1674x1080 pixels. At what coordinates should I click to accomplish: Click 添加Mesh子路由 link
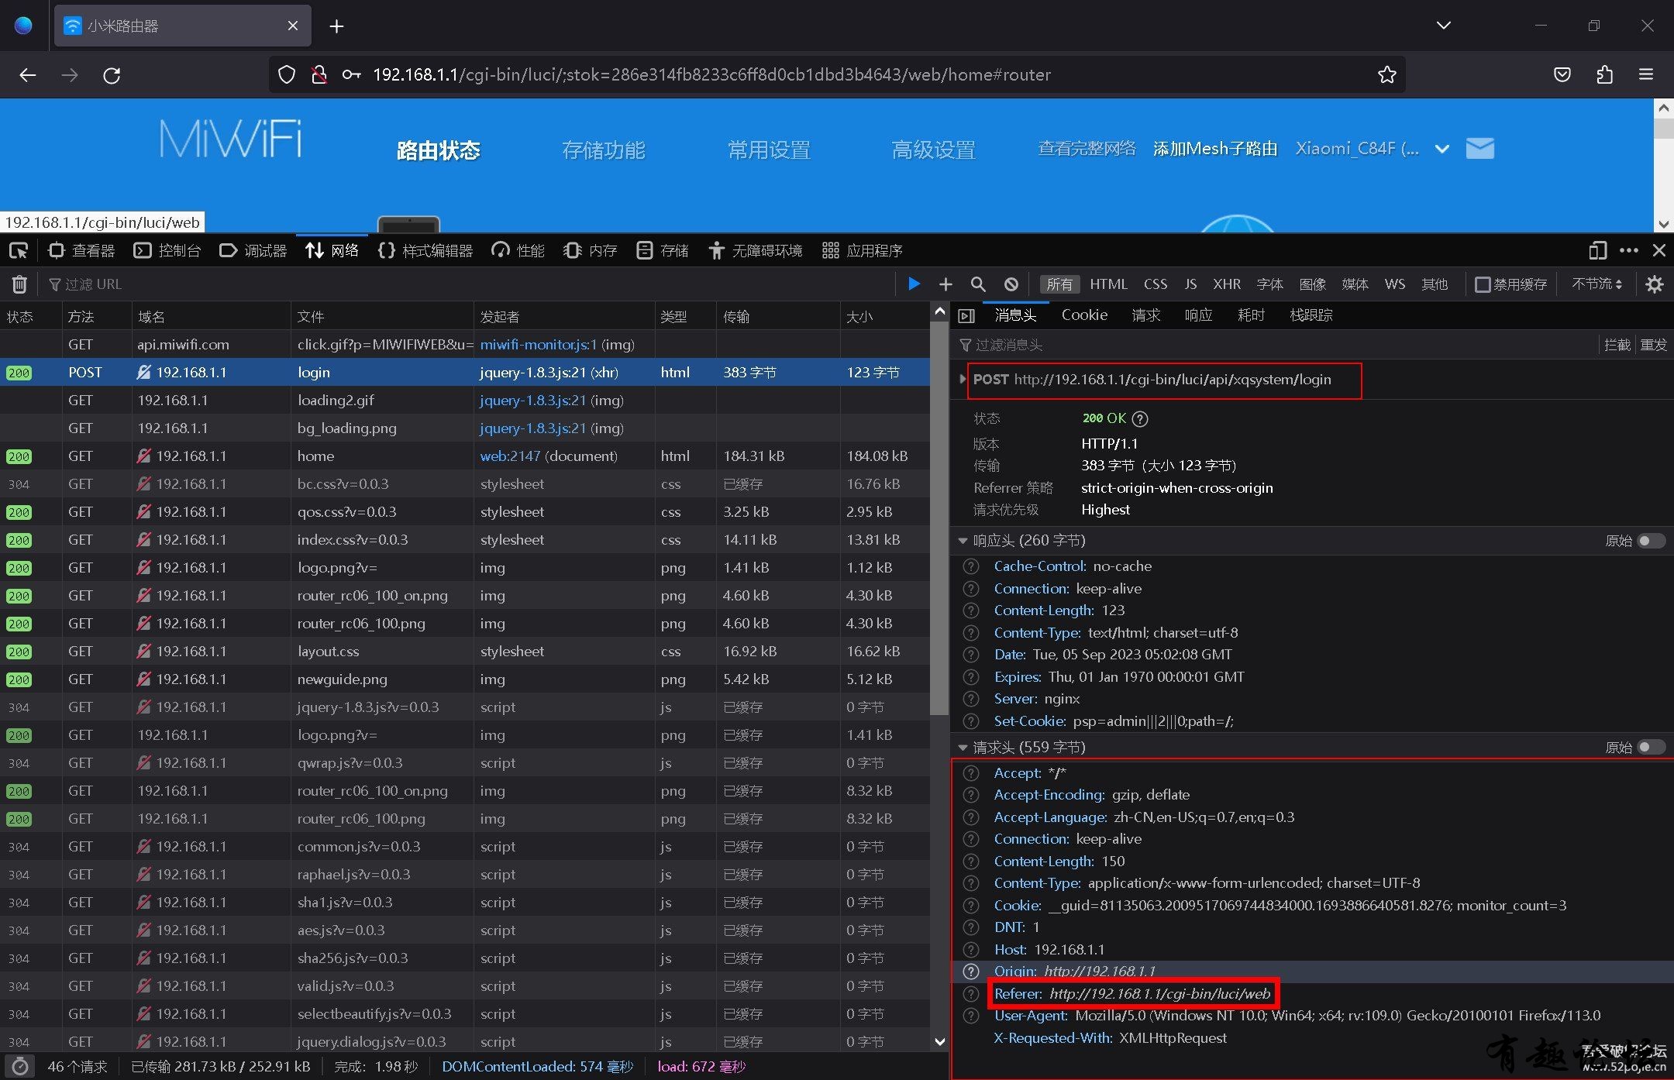[x=1215, y=148]
